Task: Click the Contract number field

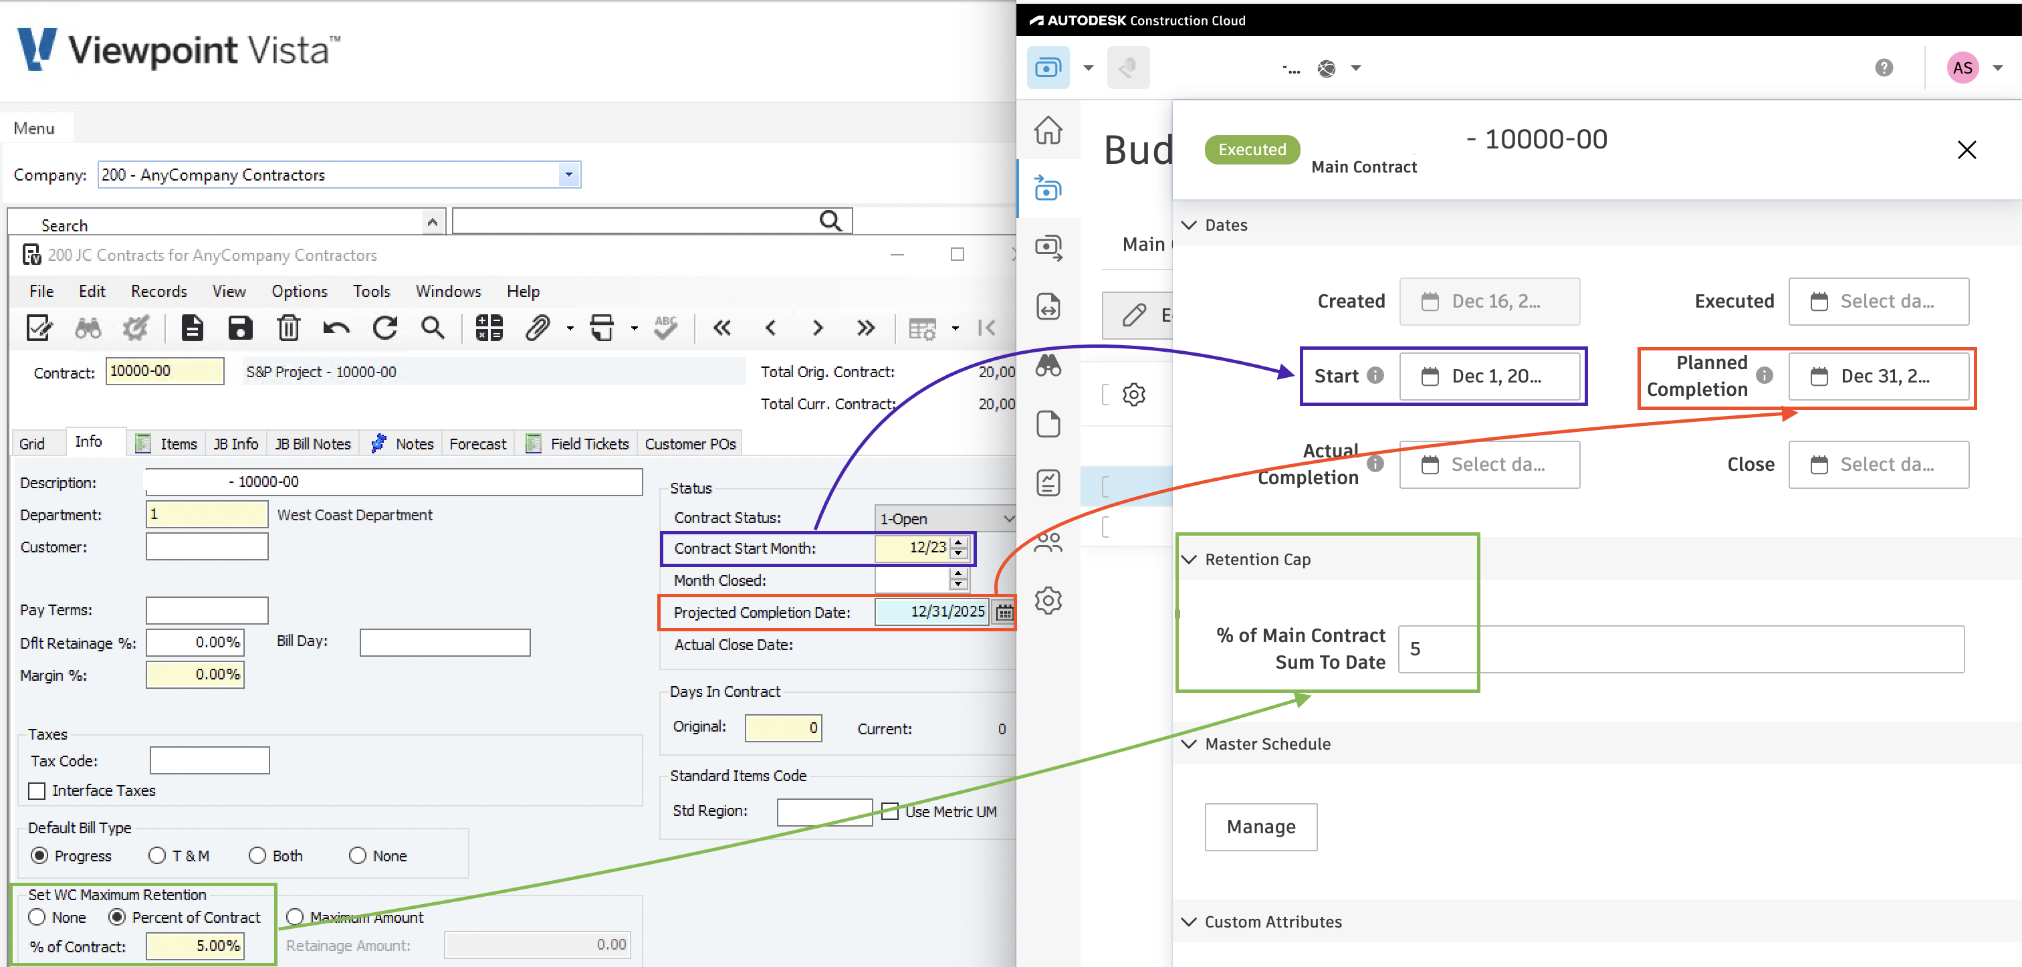Action: (x=165, y=371)
